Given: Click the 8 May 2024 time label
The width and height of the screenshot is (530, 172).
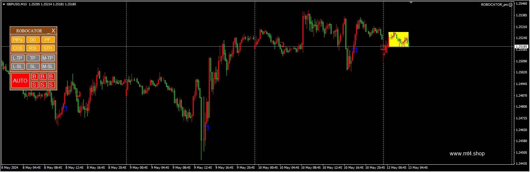Looking at the screenshot, I should [10, 168].
